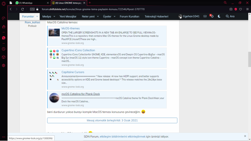Image resolution: width=251 pixels, height=141 pixels.
Task: Click the sidebar settings gear icon
Action: 4,66
